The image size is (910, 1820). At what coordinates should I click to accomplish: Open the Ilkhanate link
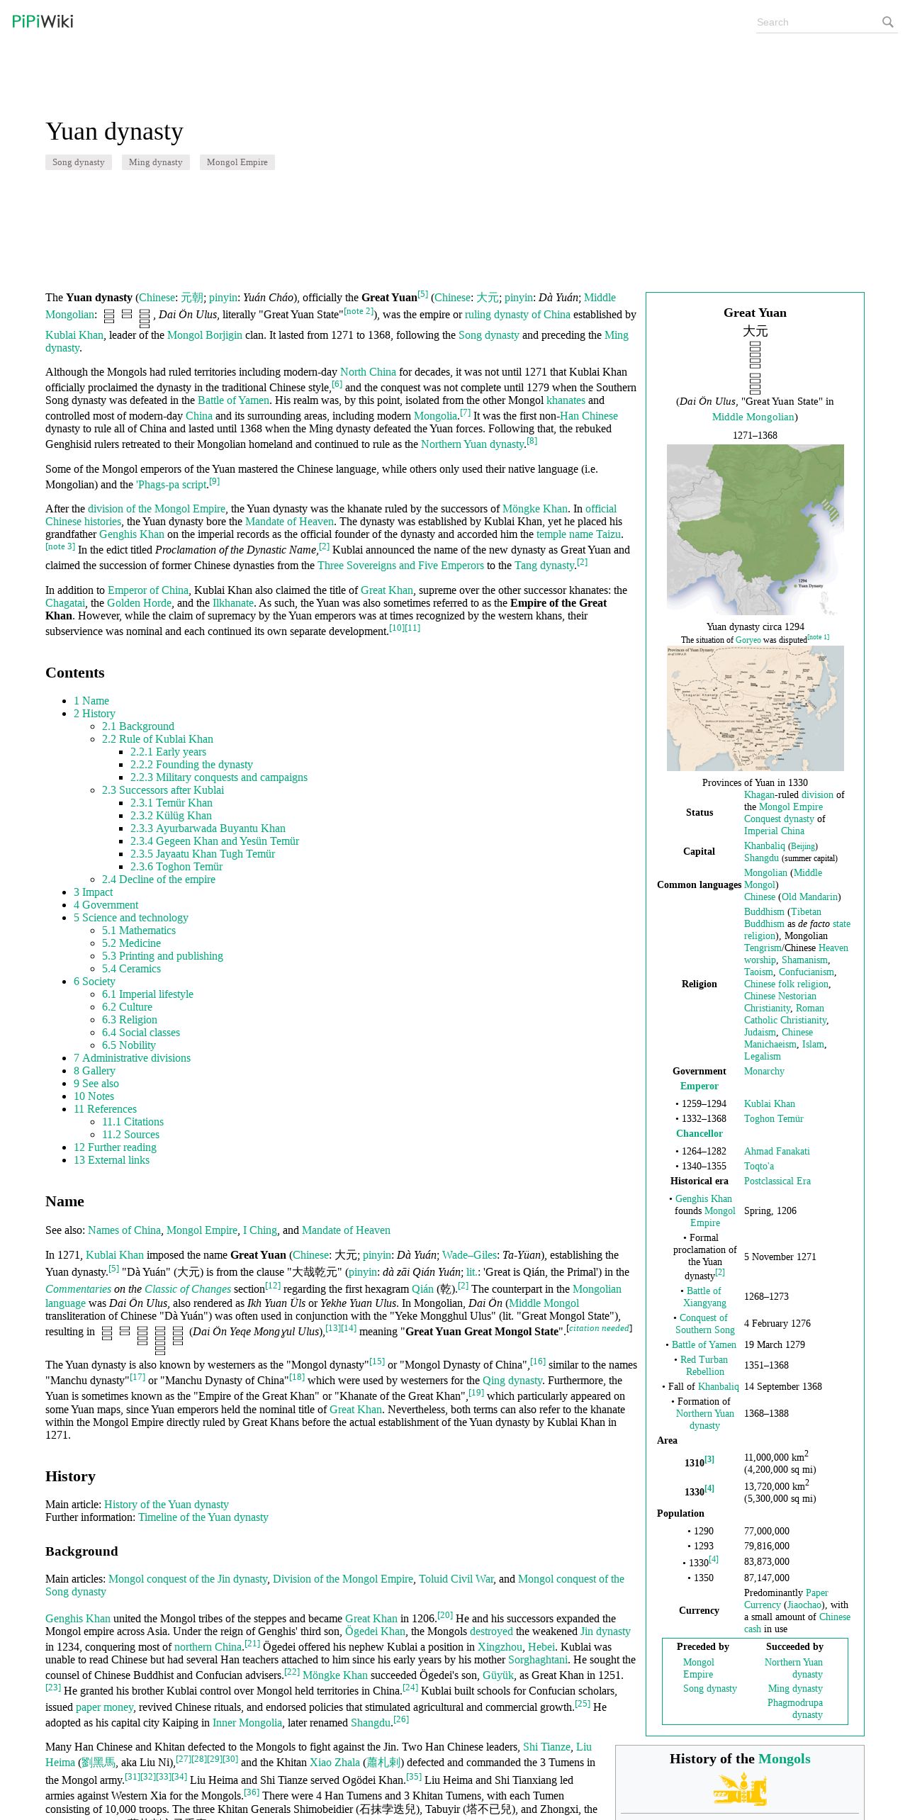pos(233,603)
